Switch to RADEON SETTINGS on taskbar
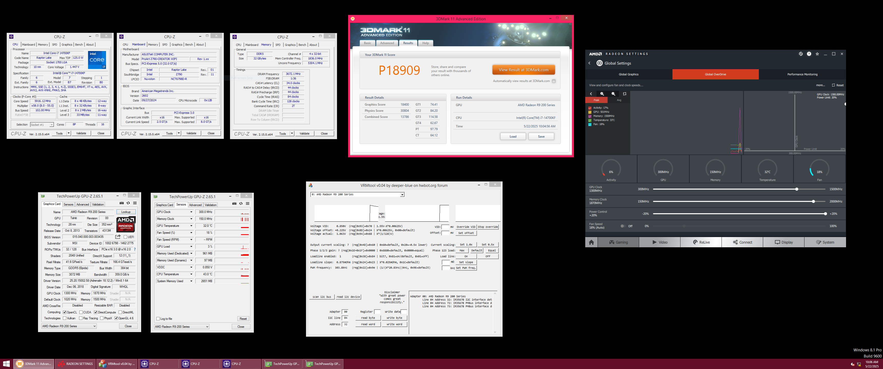Screen dimensions: 883x369 [75, 364]
